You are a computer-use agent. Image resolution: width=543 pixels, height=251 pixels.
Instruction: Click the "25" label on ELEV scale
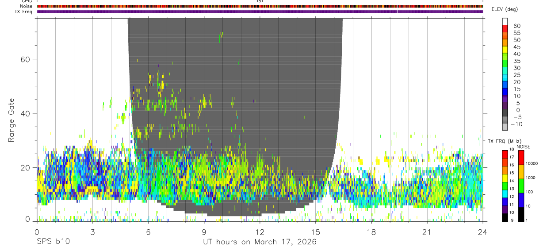516,75
